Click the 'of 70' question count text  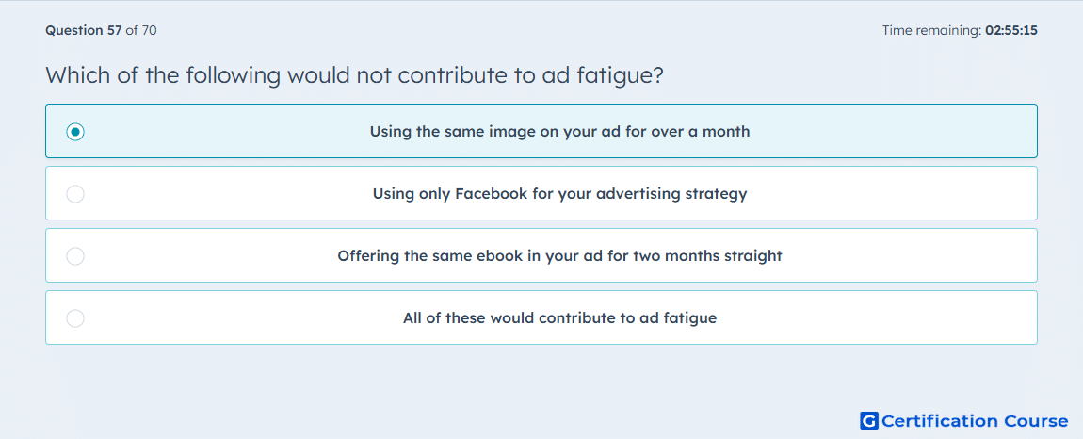click(x=141, y=30)
